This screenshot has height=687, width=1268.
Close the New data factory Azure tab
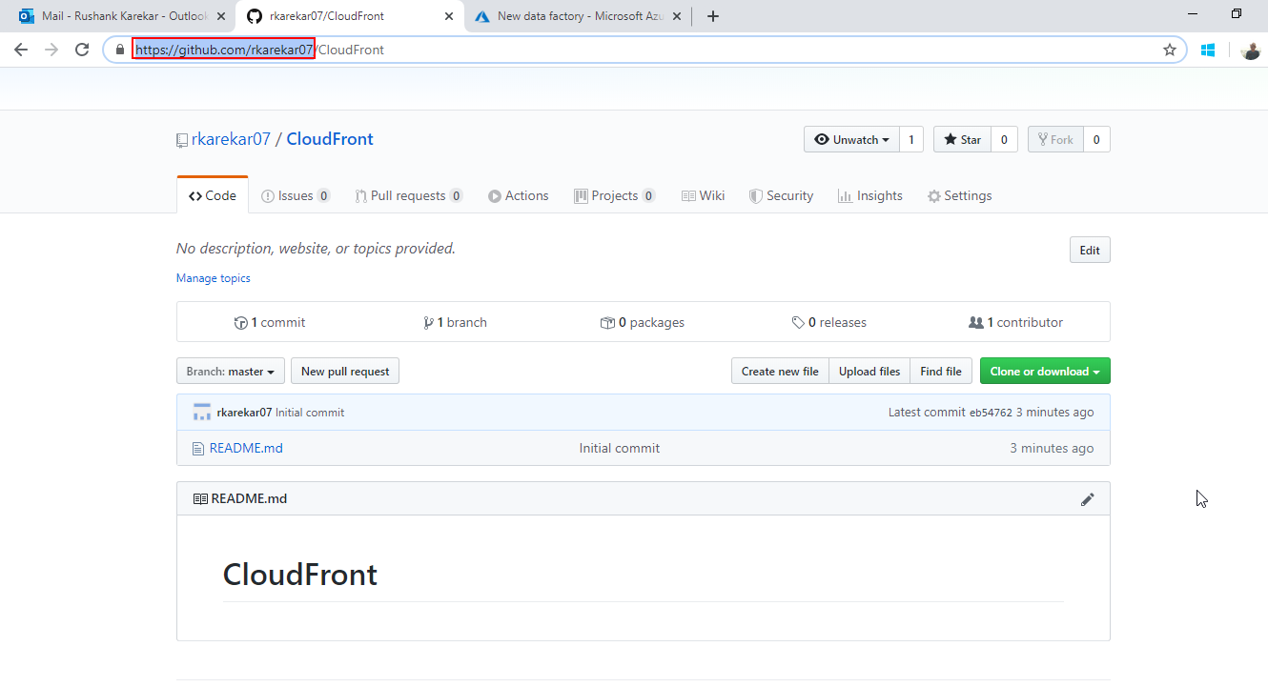coord(677,16)
